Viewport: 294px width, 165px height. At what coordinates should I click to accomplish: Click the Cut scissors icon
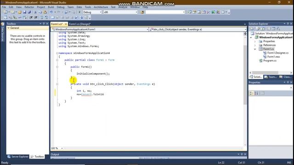pyautogui.click(x=35, y=12)
